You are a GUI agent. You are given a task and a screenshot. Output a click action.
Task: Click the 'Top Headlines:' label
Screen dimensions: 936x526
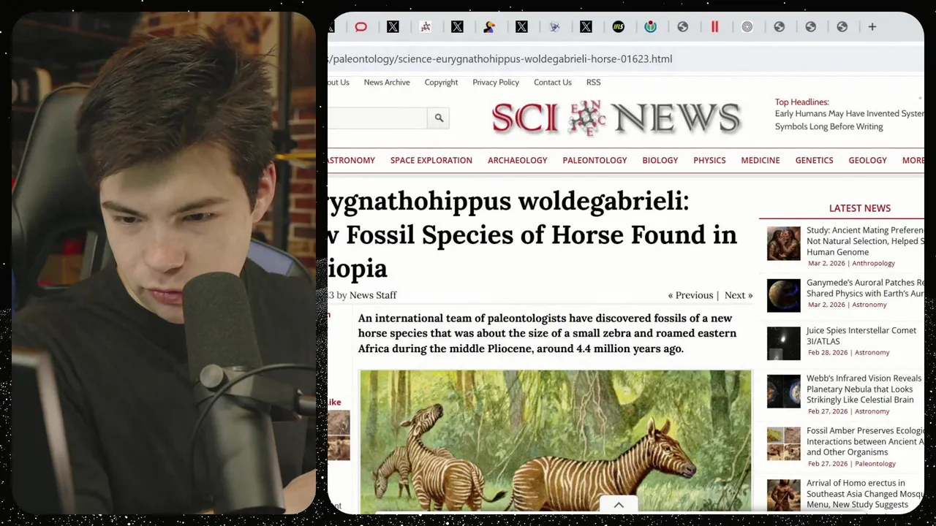coord(801,102)
